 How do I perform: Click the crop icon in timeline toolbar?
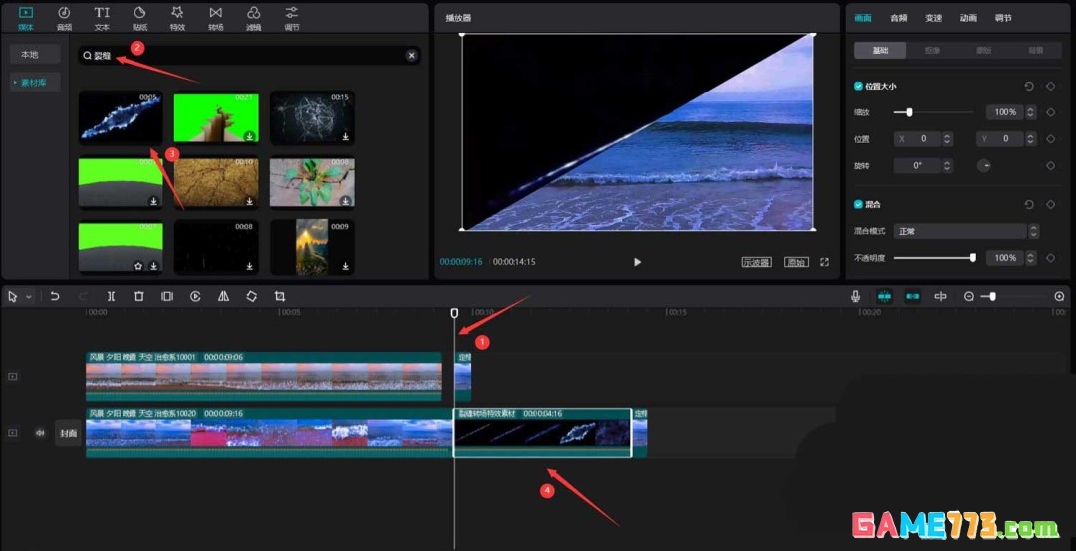pyautogui.click(x=280, y=296)
